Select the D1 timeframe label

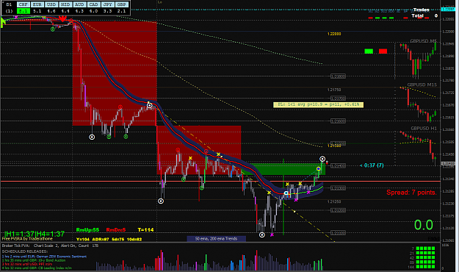coord(9,4)
